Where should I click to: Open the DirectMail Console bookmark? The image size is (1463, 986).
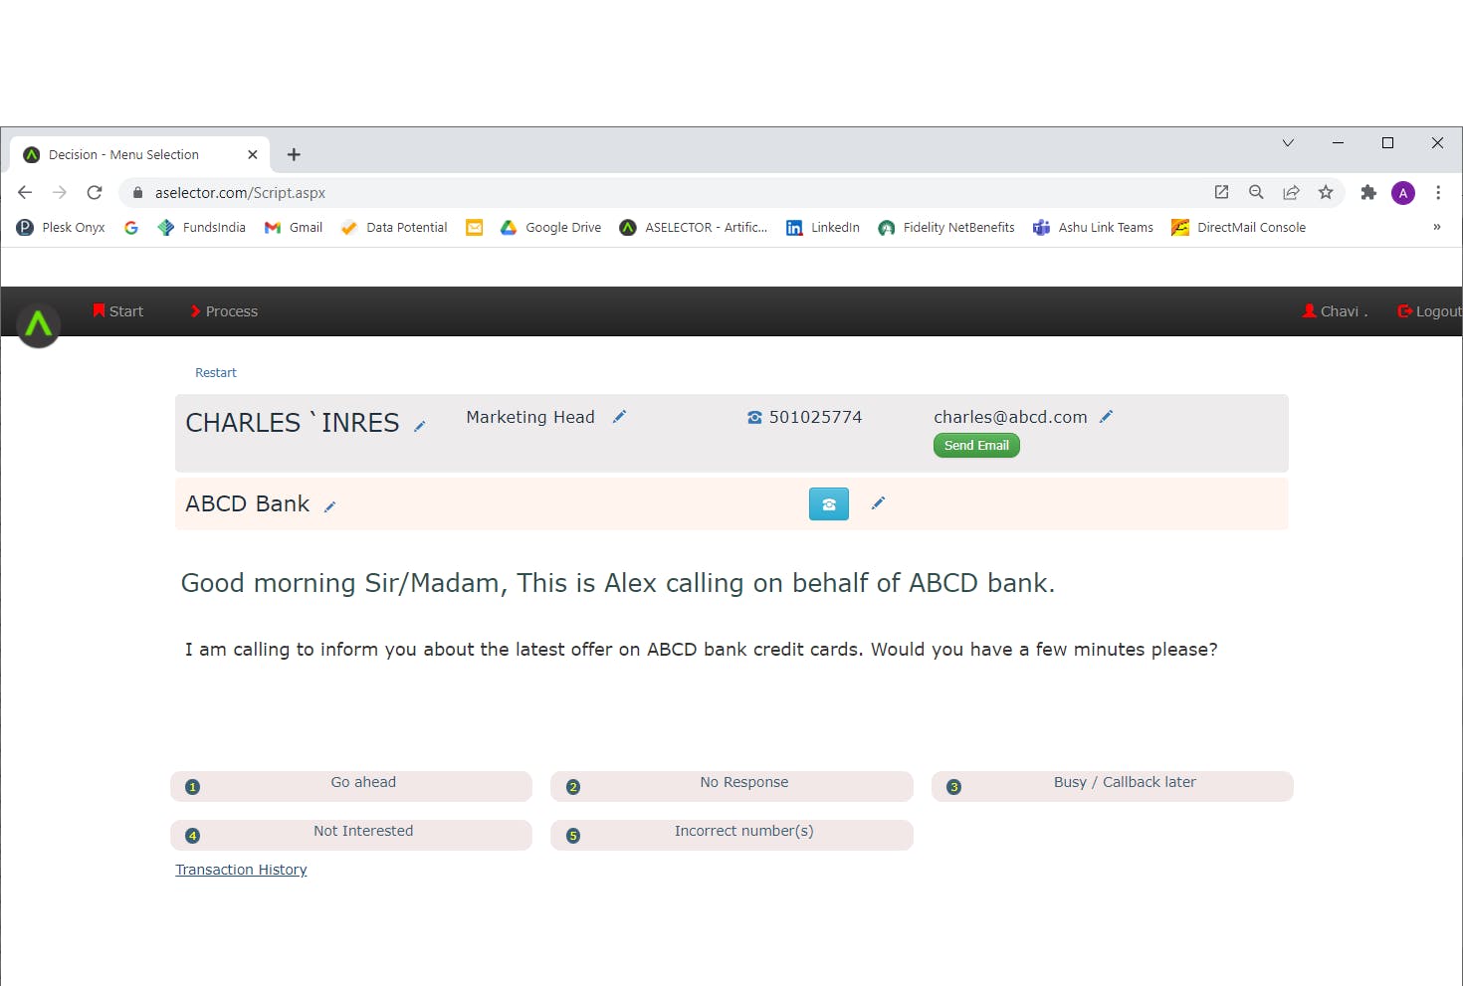1239,227
